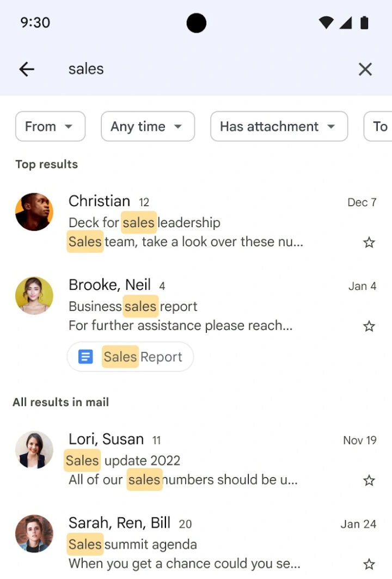The image size is (392, 579).
Task: Open the From filter dropdown
Action: pos(50,126)
